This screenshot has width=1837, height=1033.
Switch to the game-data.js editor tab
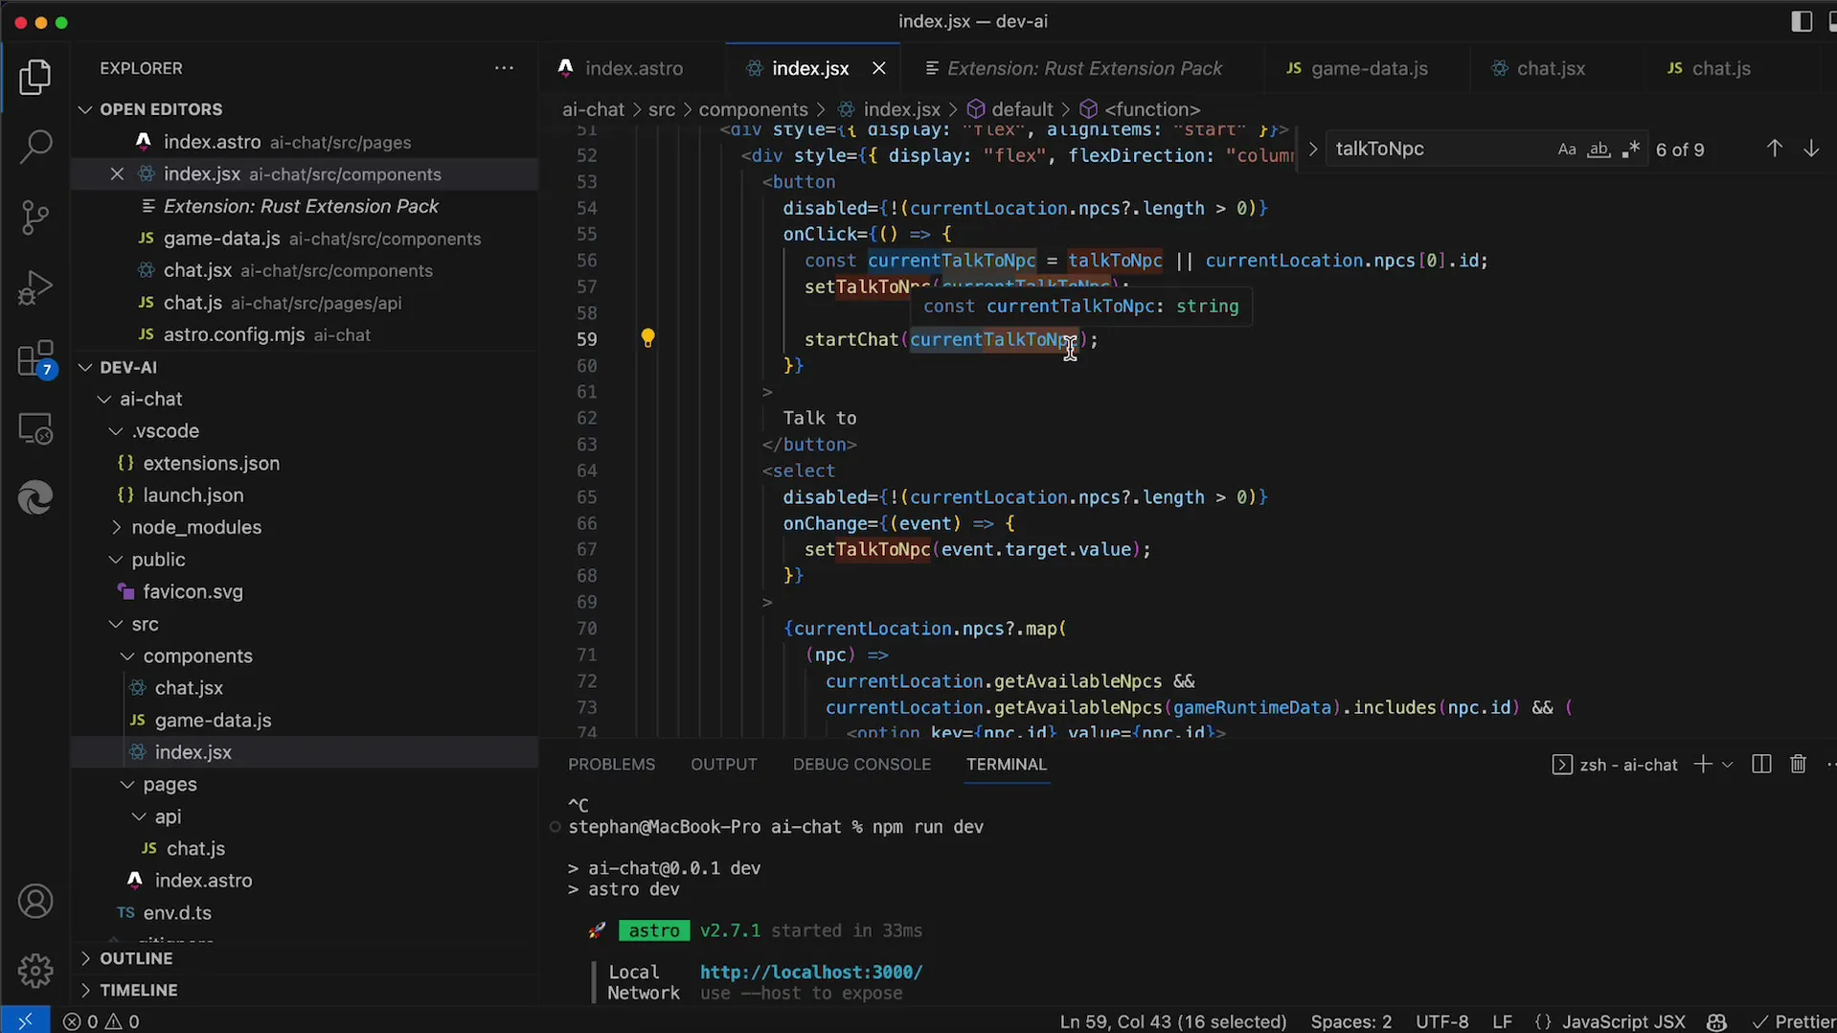(1369, 68)
